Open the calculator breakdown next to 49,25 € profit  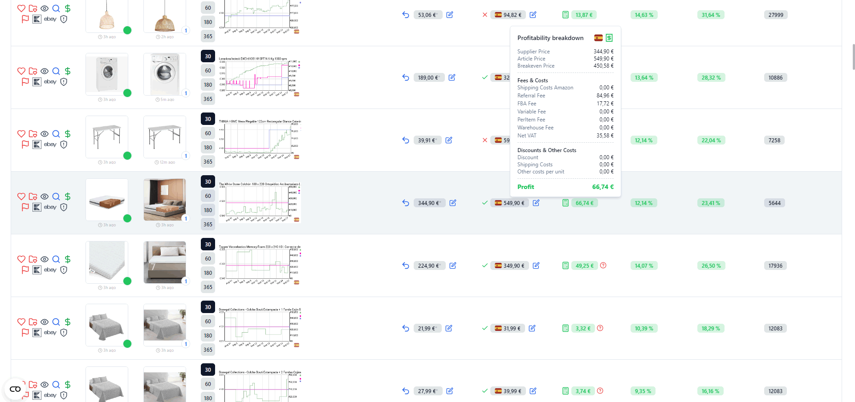pyautogui.click(x=566, y=265)
